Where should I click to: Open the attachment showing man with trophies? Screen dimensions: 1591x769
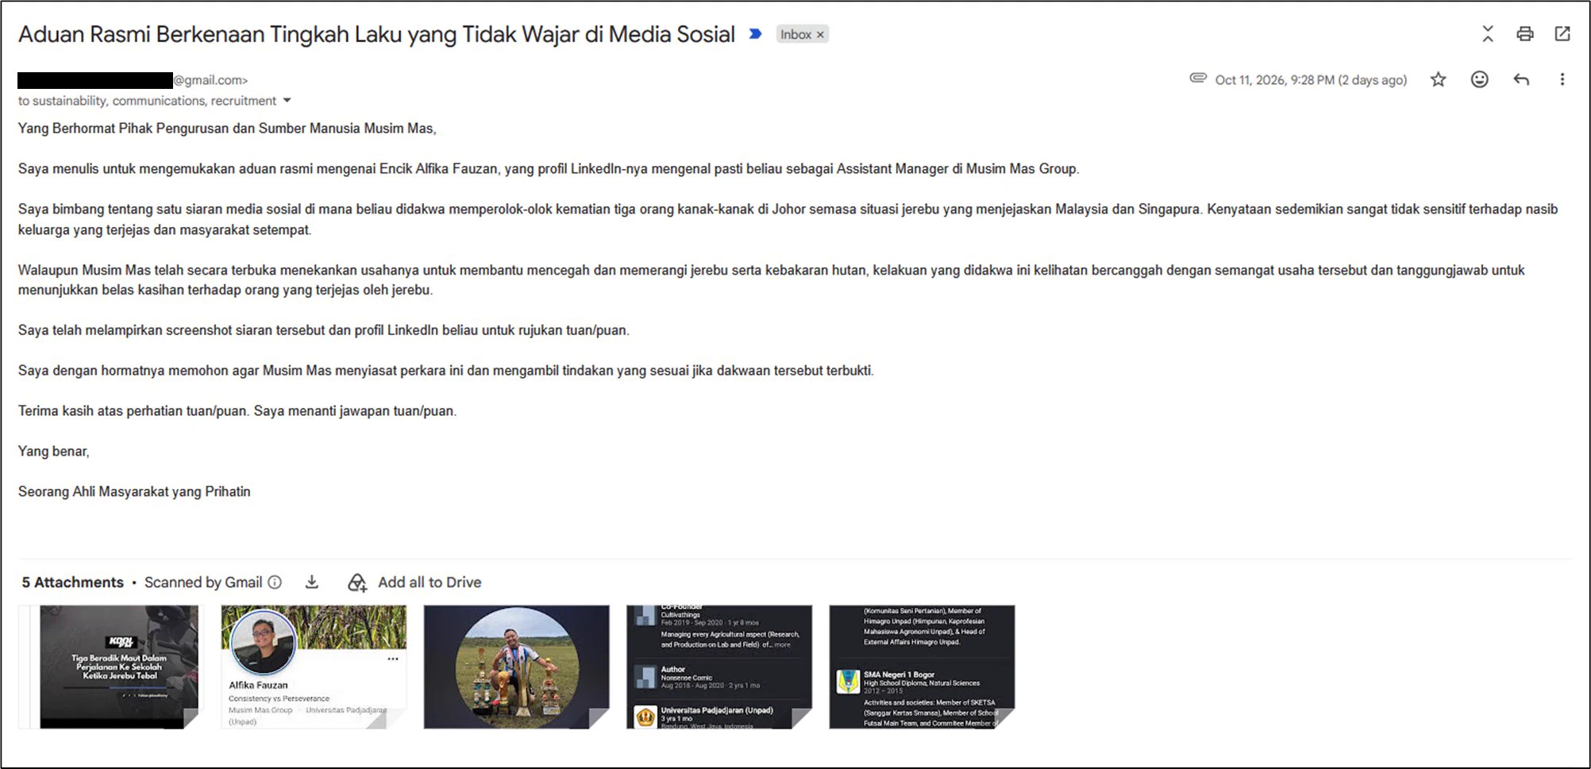point(516,667)
